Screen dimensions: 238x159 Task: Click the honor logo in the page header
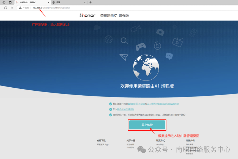click(87, 15)
